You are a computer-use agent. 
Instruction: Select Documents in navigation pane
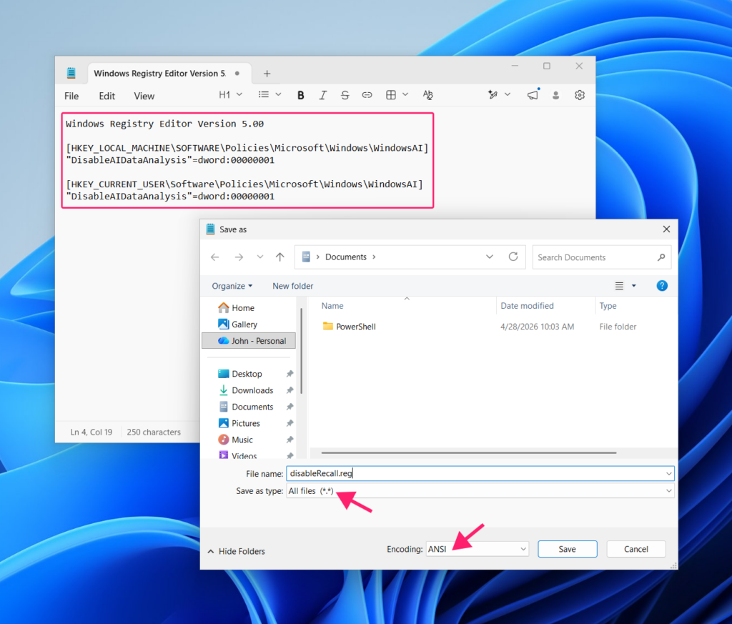[x=246, y=407]
